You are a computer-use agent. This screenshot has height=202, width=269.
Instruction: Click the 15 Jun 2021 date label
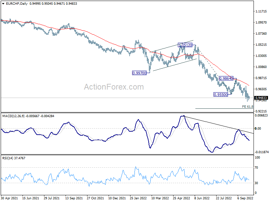[x=31, y=198]
